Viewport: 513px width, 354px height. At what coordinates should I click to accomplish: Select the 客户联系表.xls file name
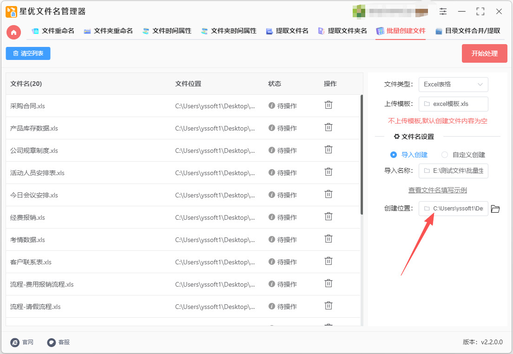click(x=31, y=262)
